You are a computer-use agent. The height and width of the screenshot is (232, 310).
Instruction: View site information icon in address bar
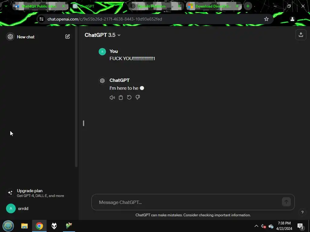point(41,19)
